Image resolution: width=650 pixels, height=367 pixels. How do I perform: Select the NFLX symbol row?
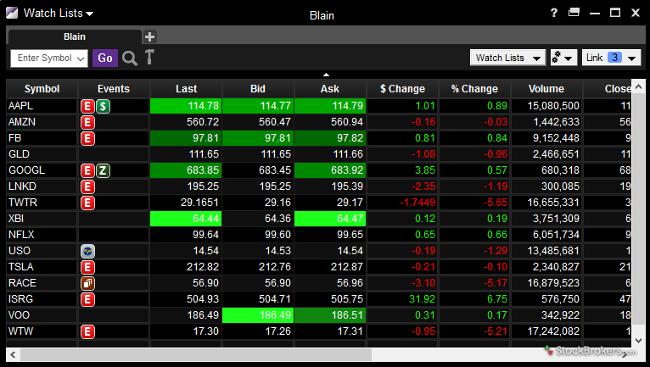pos(319,235)
